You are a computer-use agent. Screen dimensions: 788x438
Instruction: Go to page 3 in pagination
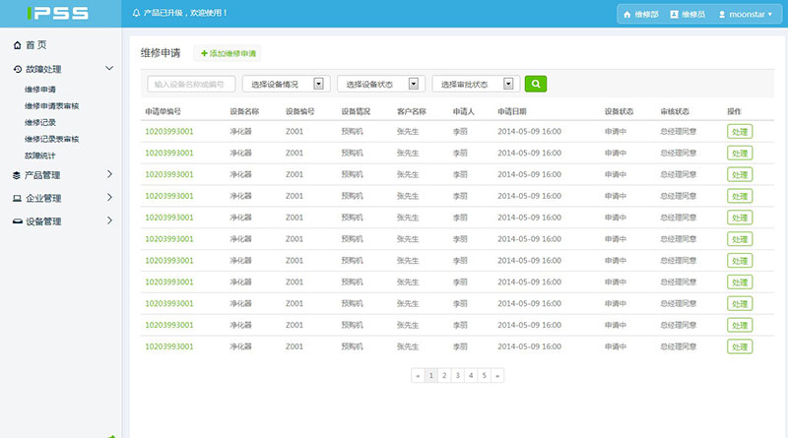[x=457, y=375]
